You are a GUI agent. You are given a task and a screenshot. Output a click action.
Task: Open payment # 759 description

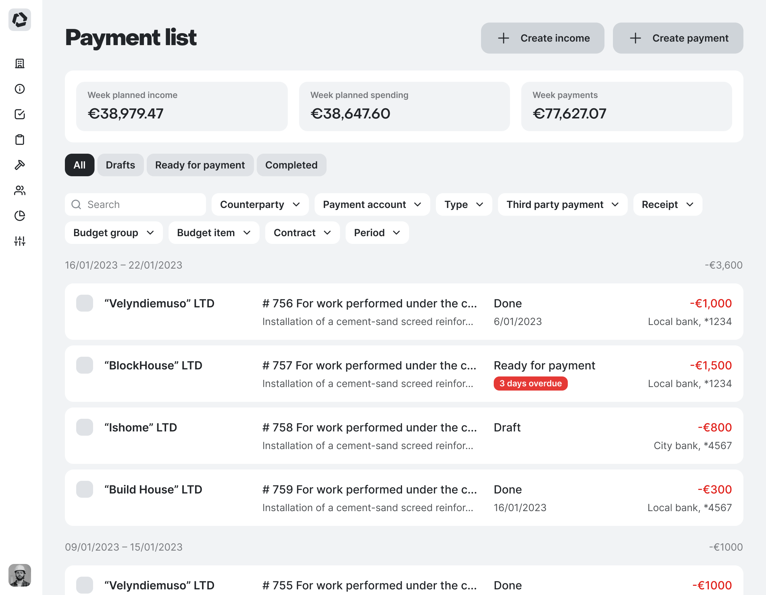point(370,490)
